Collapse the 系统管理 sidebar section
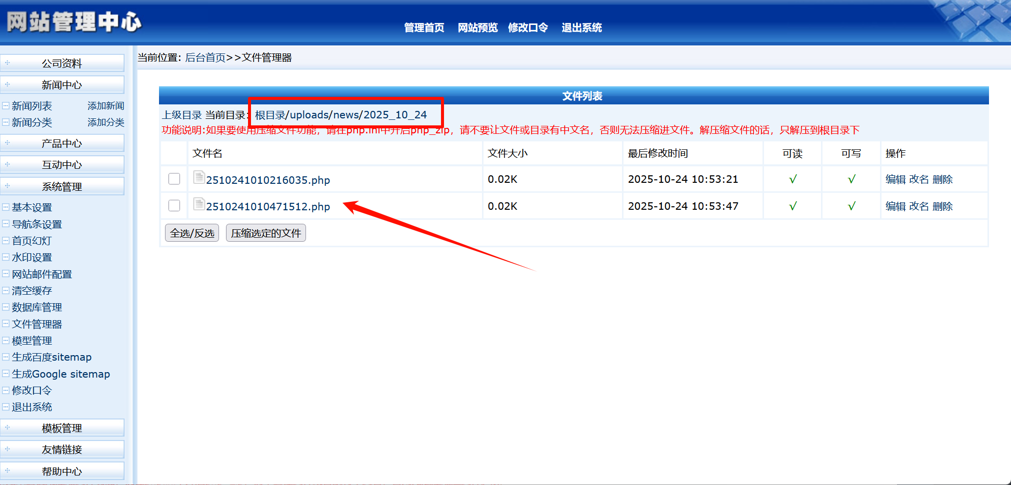 tap(62, 186)
